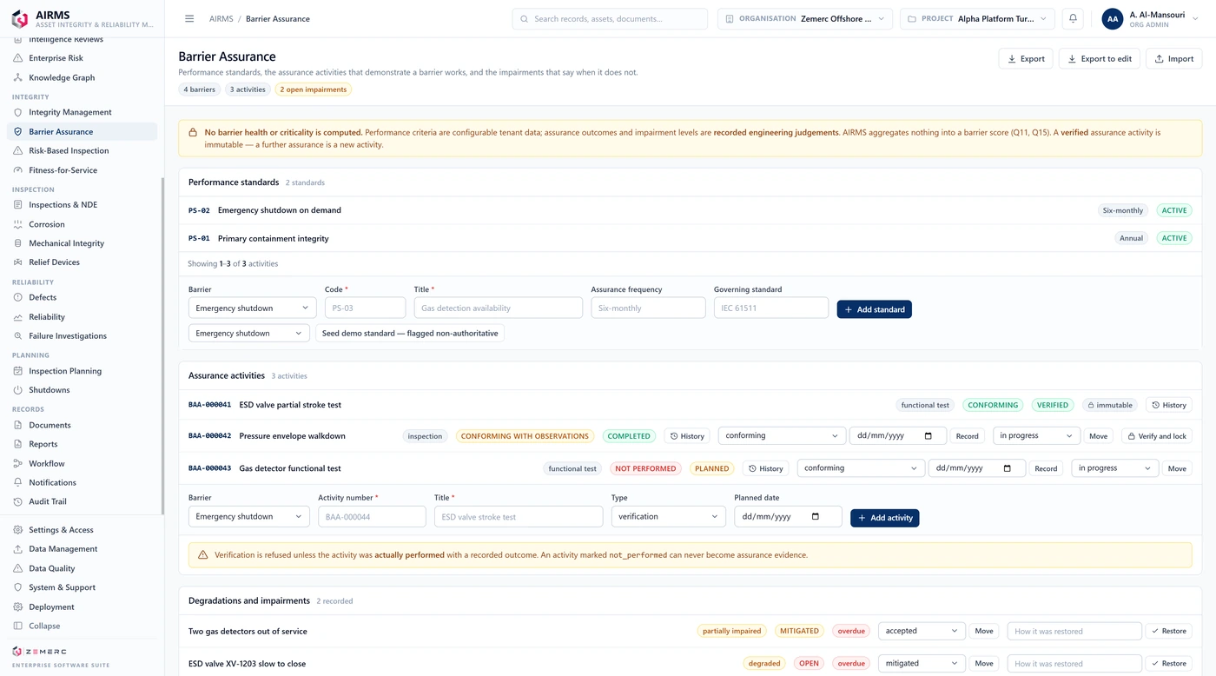Screen dimensions: 1216x676
Task: Open the status dropdown for Gas detector test
Action: (x=1115, y=467)
